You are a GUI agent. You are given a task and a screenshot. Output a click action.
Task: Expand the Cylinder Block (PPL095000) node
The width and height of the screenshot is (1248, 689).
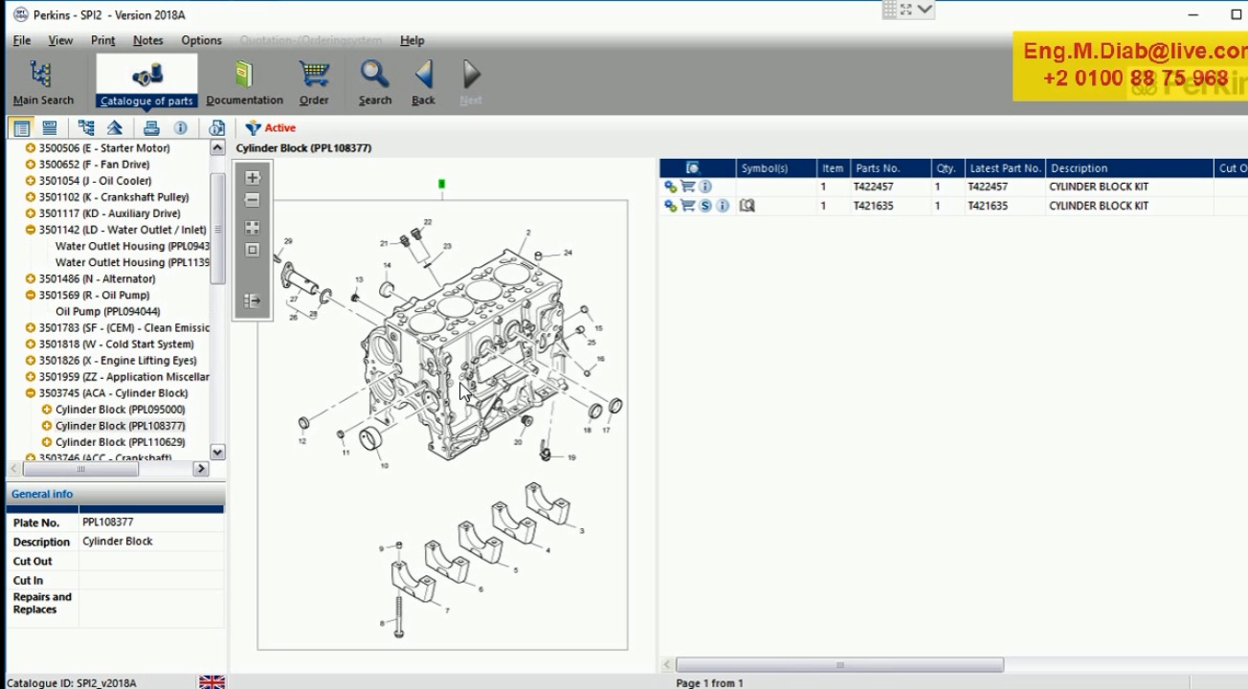click(x=47, y=410)
